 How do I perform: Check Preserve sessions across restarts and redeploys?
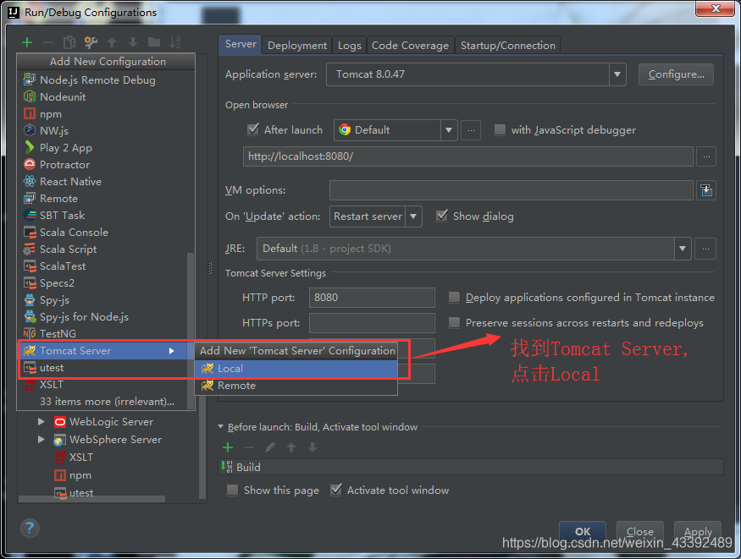click(x=454, y=323)
